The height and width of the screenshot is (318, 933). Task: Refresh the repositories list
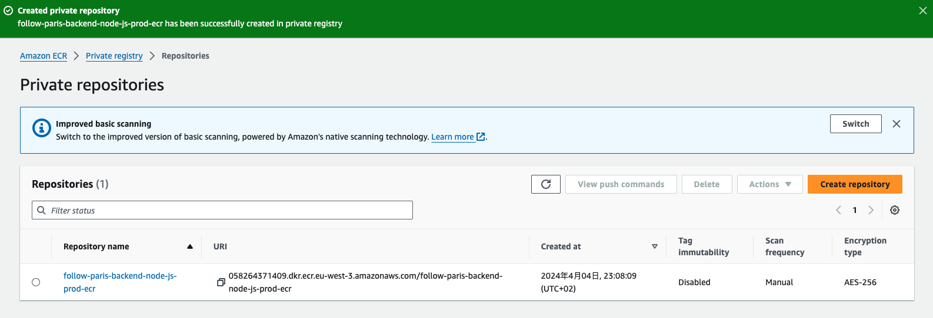coord(546,184)
